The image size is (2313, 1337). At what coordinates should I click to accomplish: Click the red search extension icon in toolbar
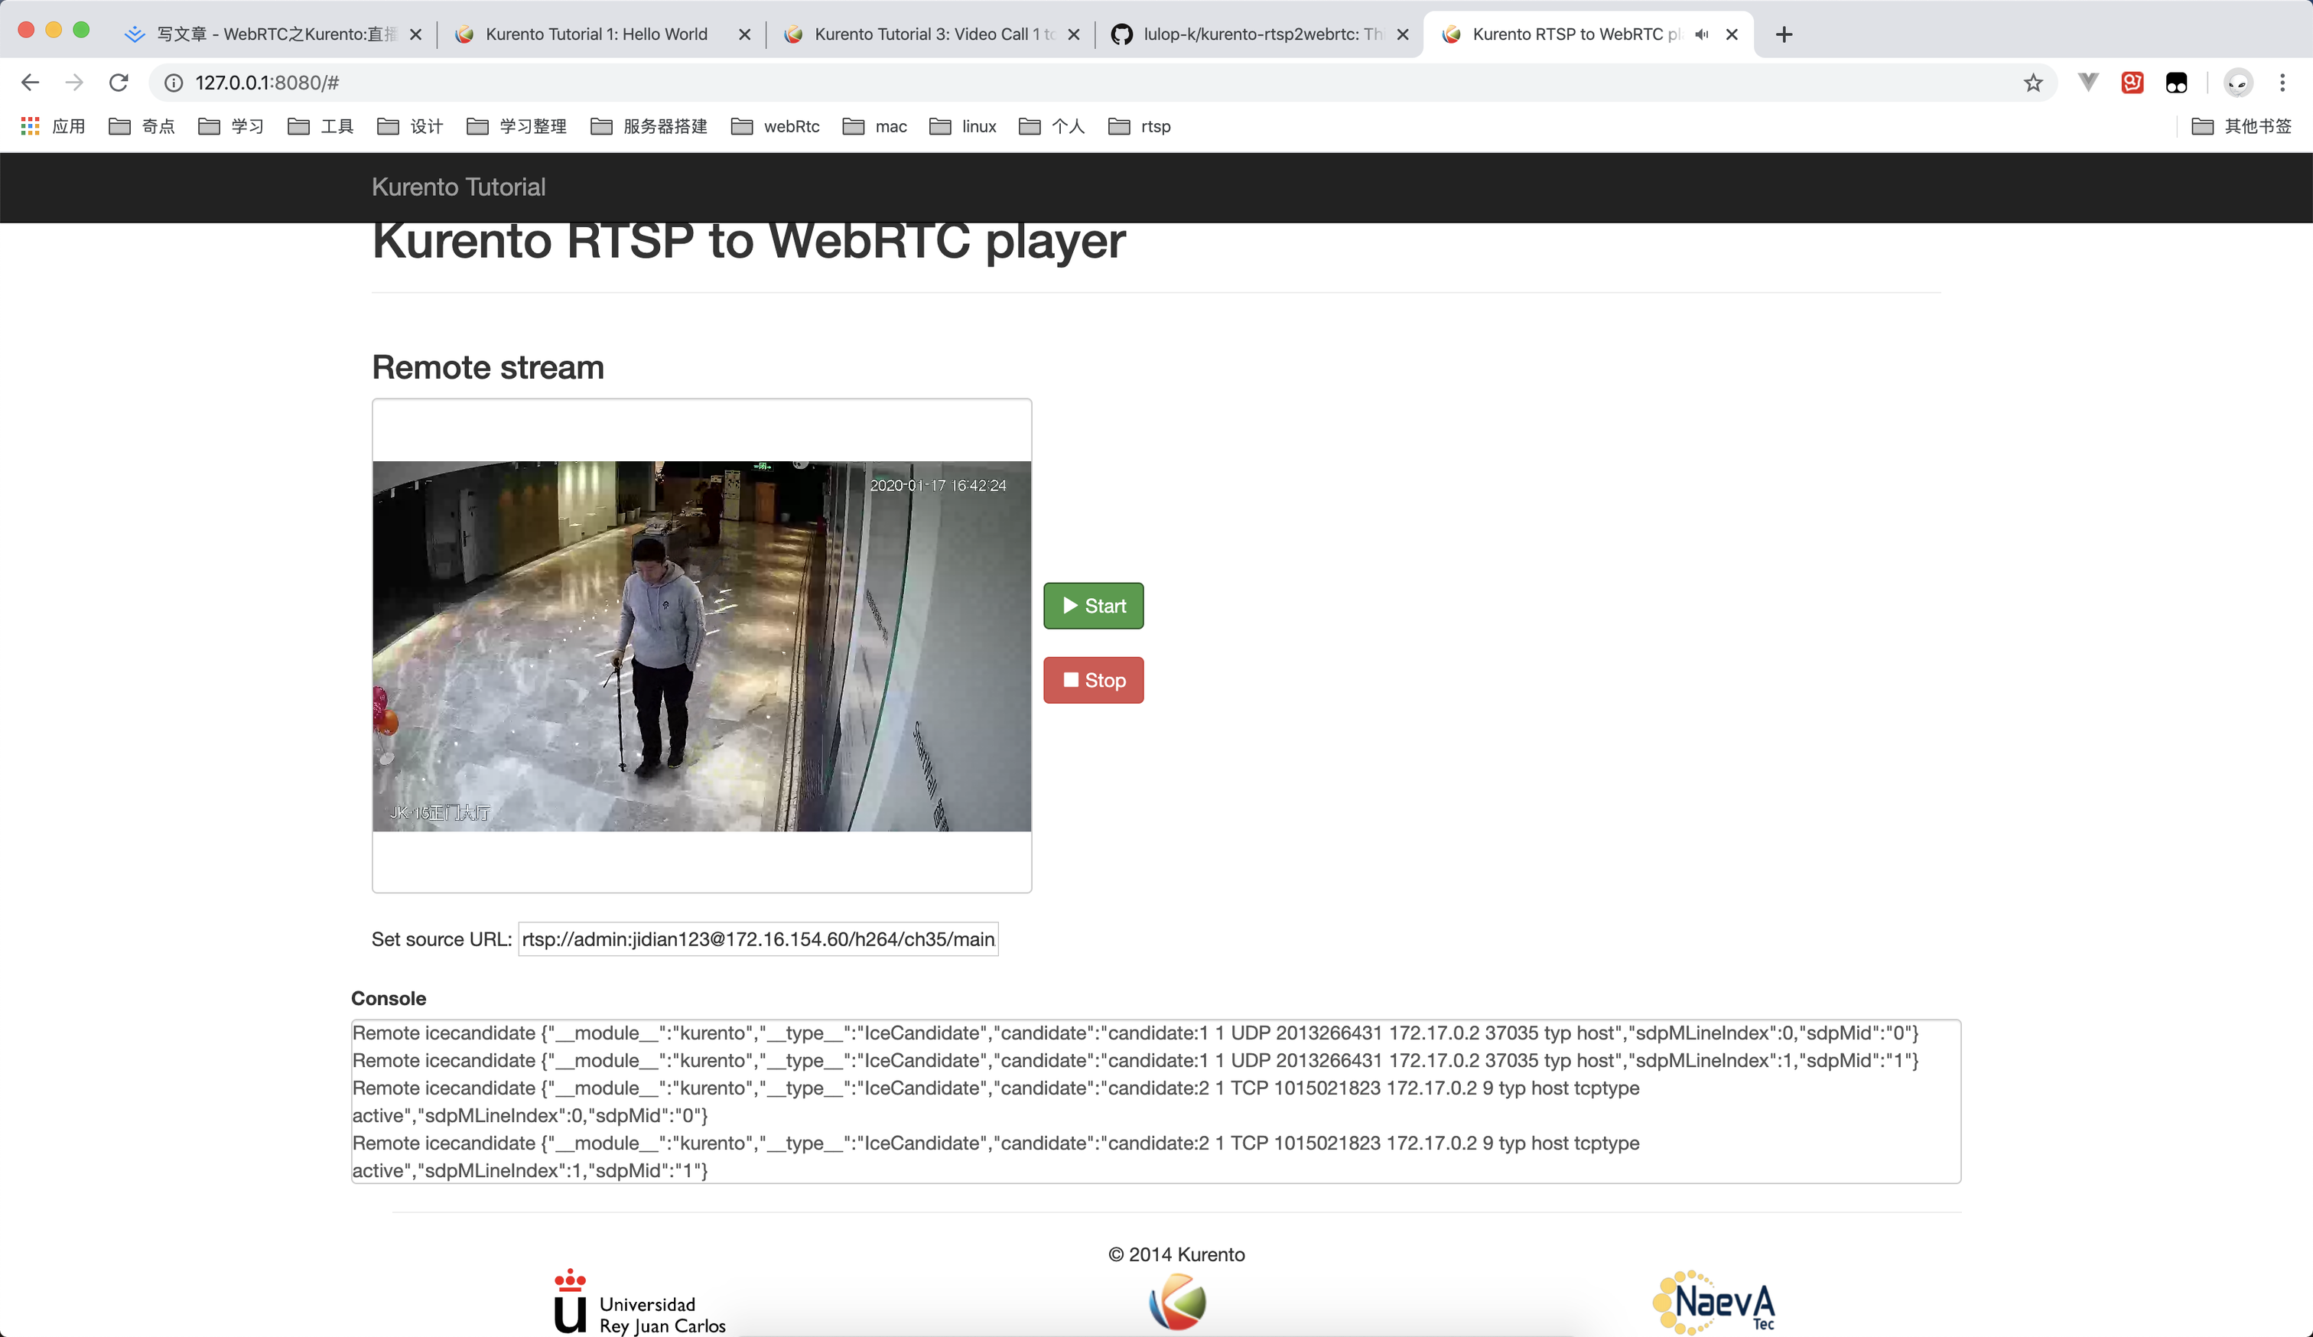point(2131,83)
